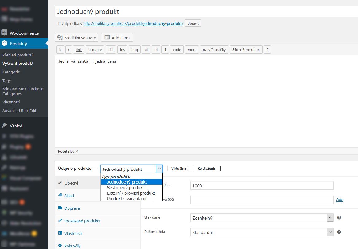Expand the Daňová třída dropdown
The width and height of the screenshot is (358, 249).
[x=262, y=232]
